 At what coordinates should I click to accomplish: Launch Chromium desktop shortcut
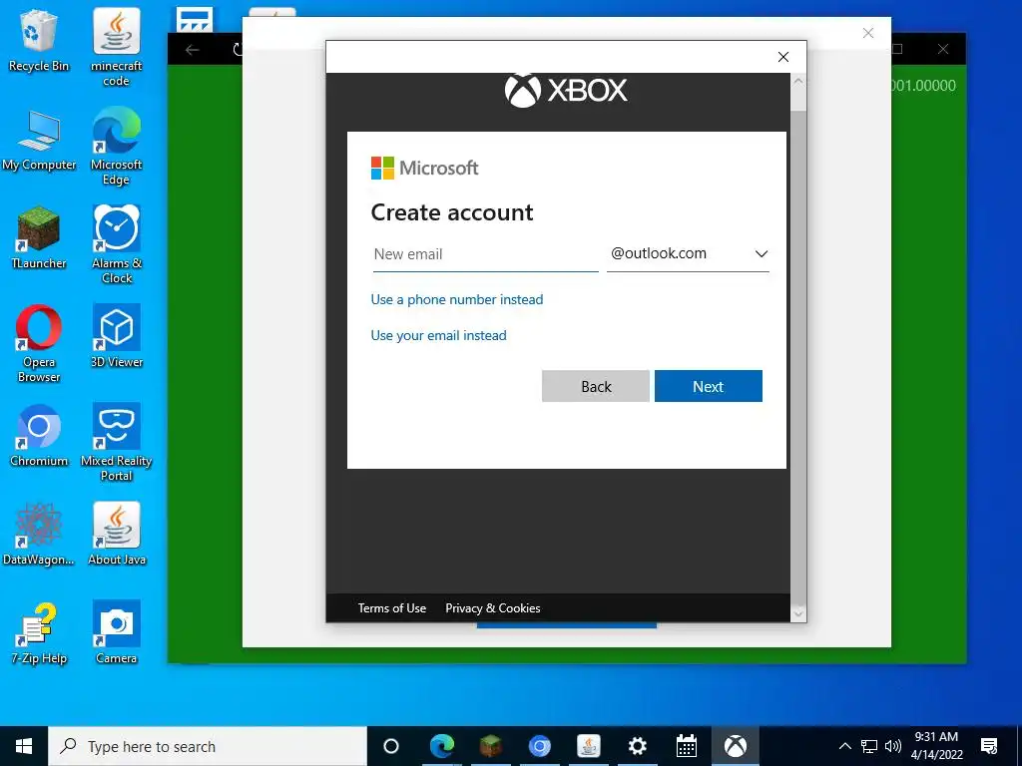tap(39, 435)
